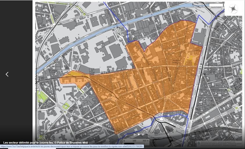
Task: Click the small source text at the map's bottom right
Action: [x=218, y=143]
